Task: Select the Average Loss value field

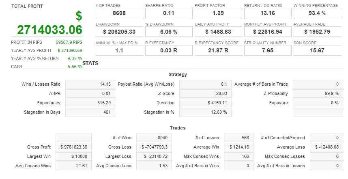Action: [329, 147]
